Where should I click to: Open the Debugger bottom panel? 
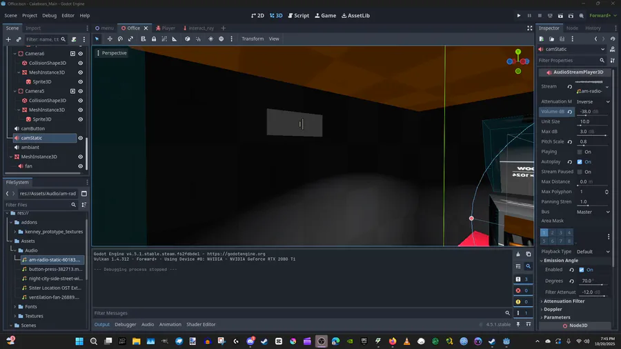click(x=125, y=324)
